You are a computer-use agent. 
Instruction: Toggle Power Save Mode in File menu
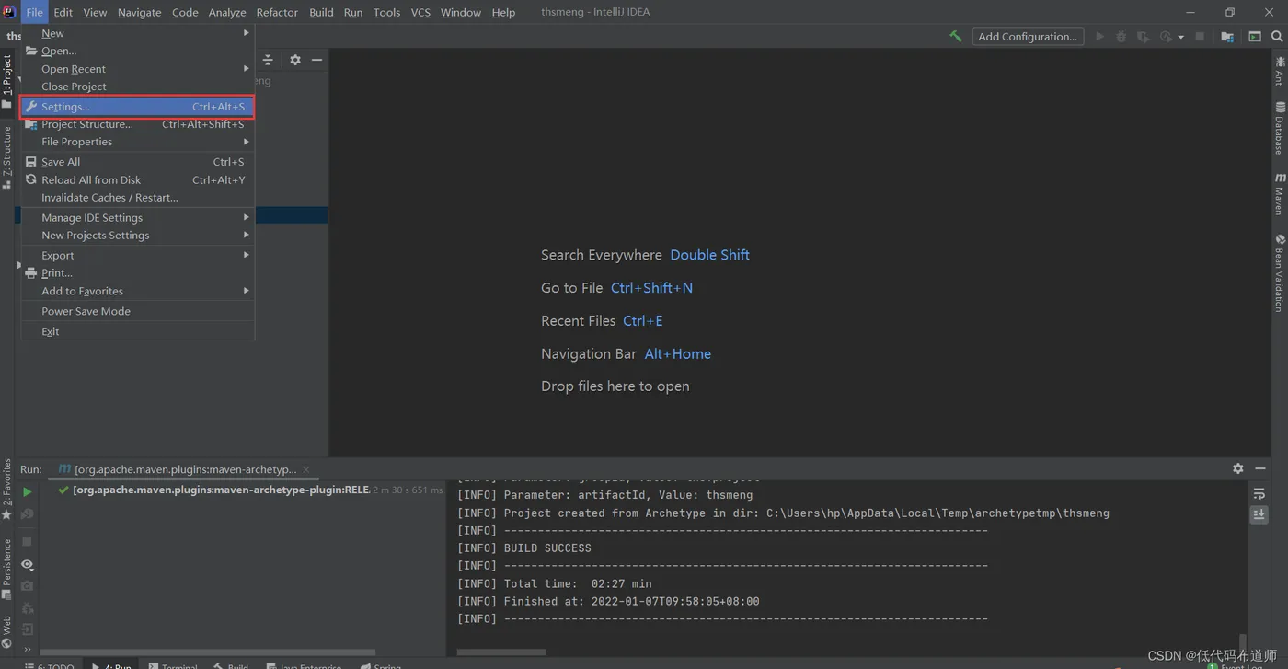86,311
